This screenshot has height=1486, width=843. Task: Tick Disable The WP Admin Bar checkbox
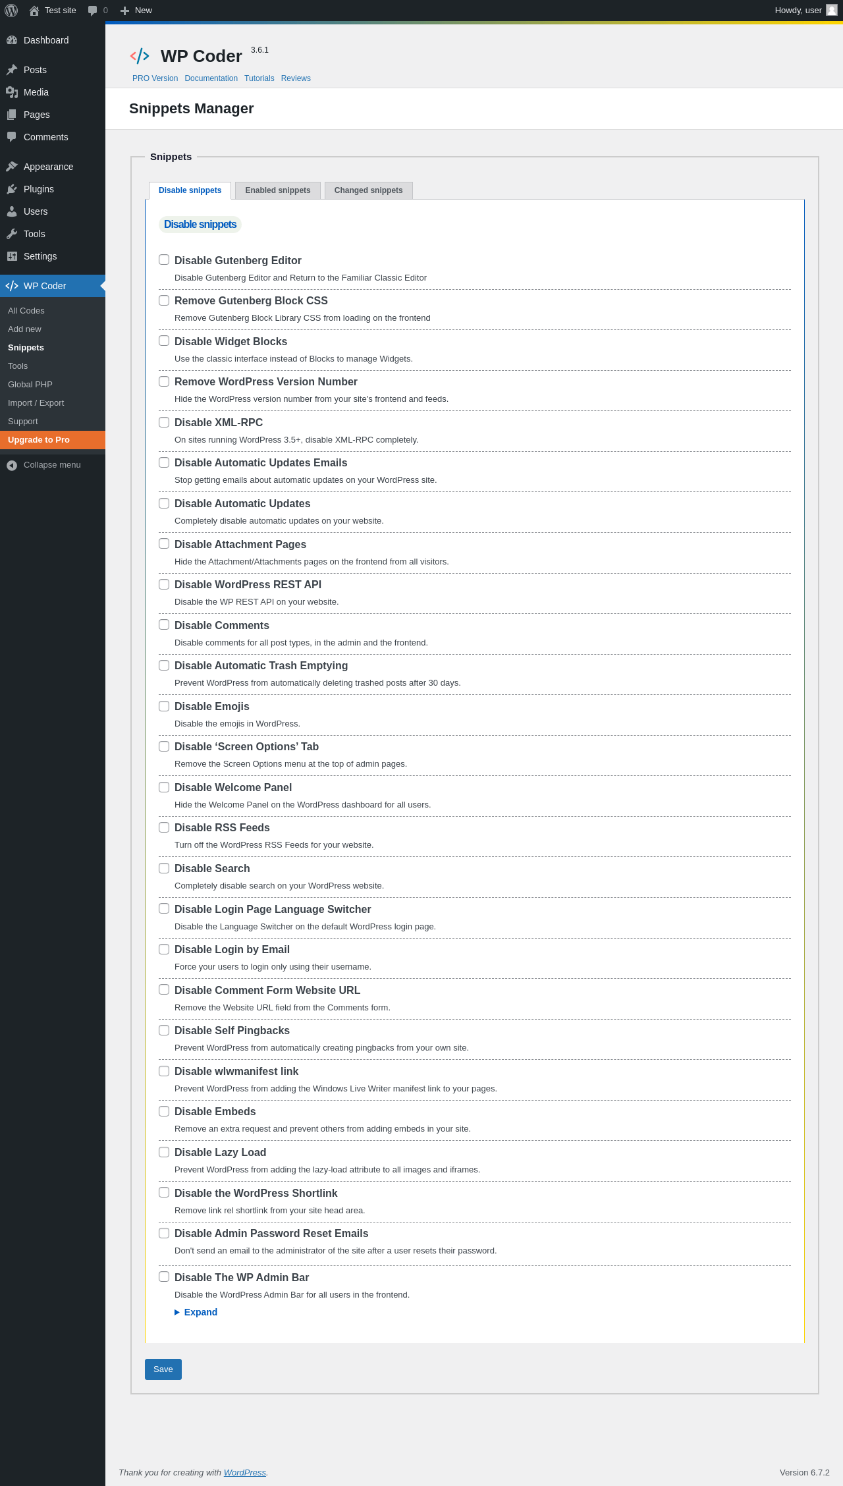coord(164,1277)
